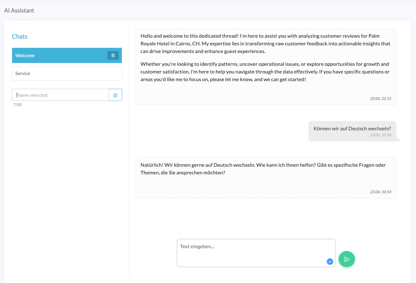Click timestamp in the 'Natürlich!' reply bubble
The image size is (416, 283).
(x=381, y=192)
